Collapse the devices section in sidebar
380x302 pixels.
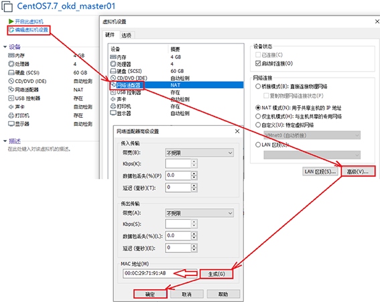click(5, 47)
